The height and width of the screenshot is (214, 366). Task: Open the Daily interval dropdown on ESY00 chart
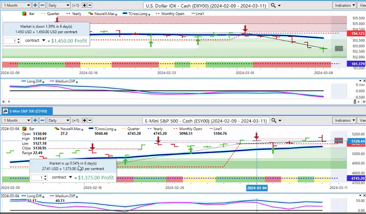(59, 120)
